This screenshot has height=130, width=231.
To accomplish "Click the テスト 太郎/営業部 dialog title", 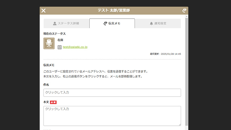I will point(114,11).
